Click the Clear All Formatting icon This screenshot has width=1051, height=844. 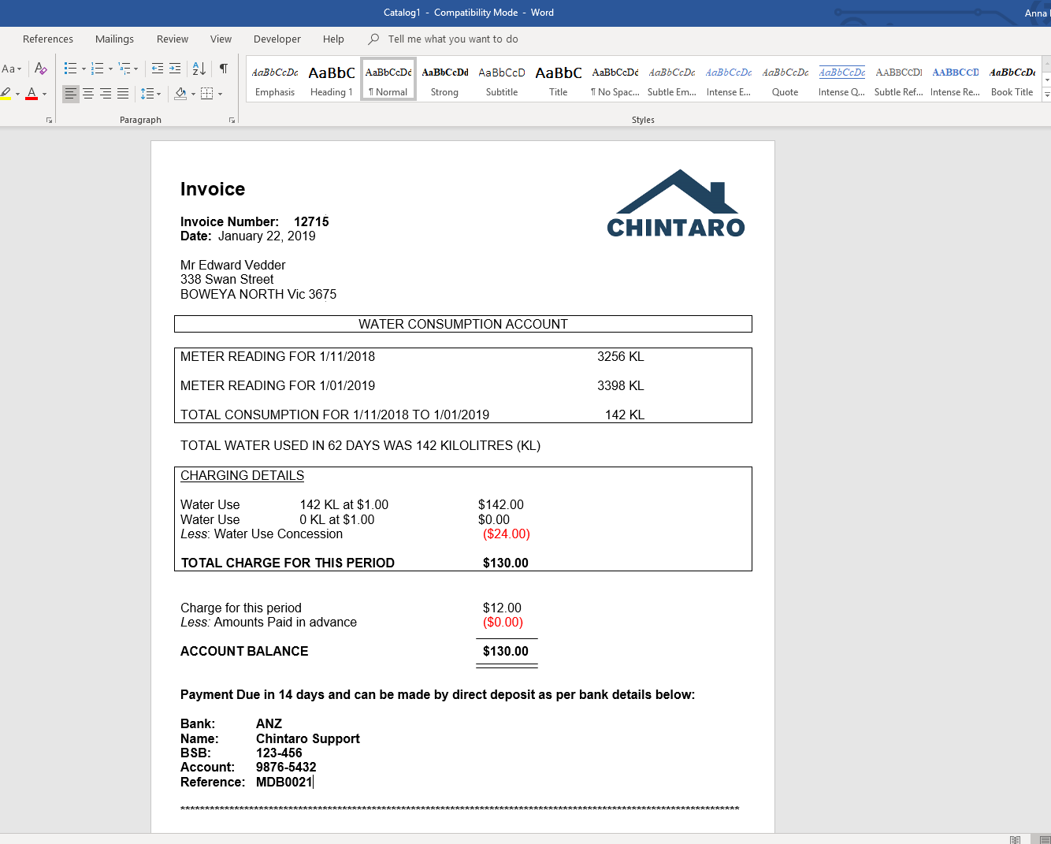[41, 69]
